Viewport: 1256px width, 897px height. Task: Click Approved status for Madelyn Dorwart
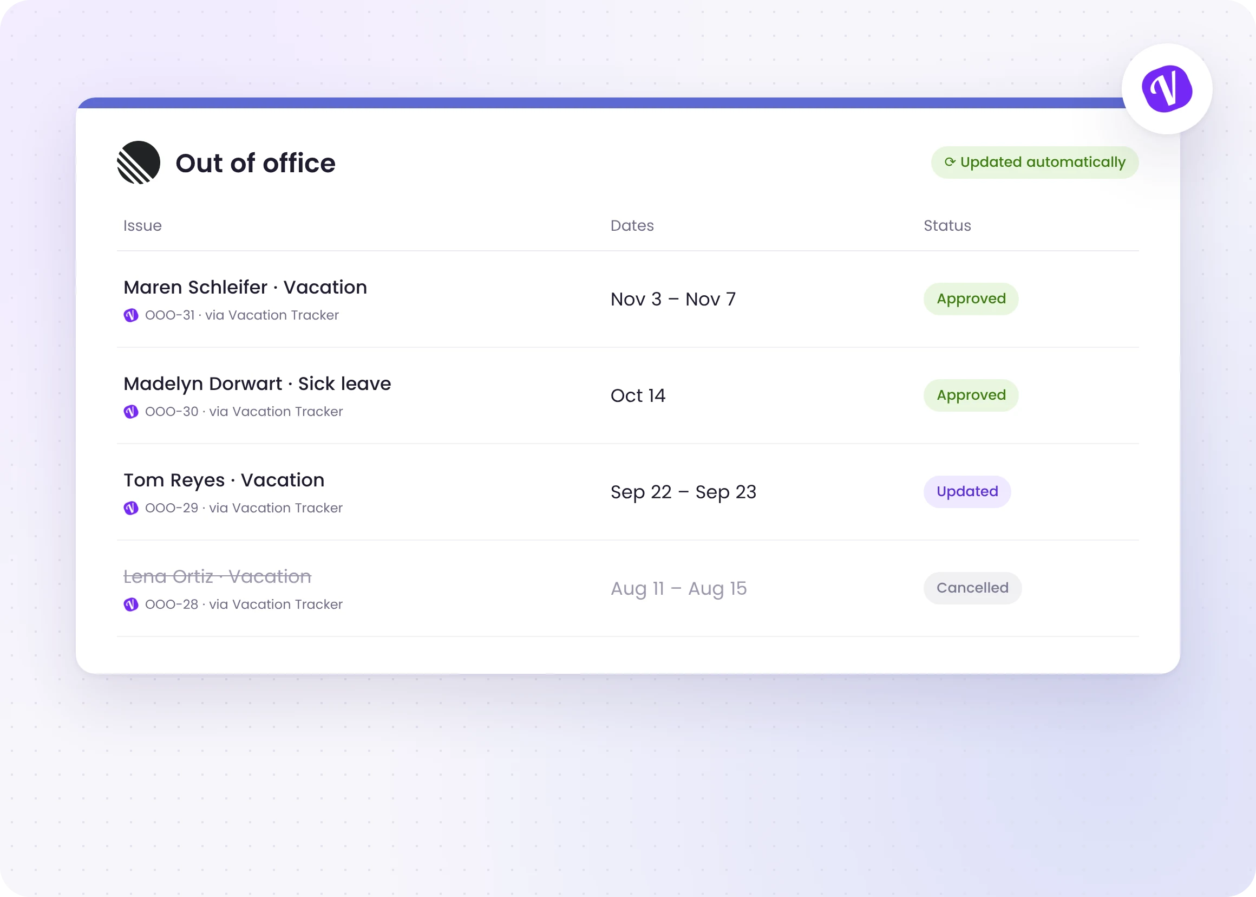pyautogui.click(x=971, y=395)
